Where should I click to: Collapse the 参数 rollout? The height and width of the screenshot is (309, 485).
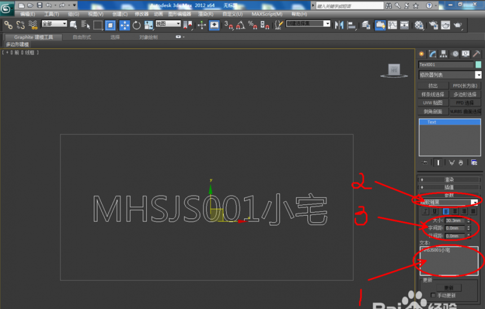(x=449, y=195)
